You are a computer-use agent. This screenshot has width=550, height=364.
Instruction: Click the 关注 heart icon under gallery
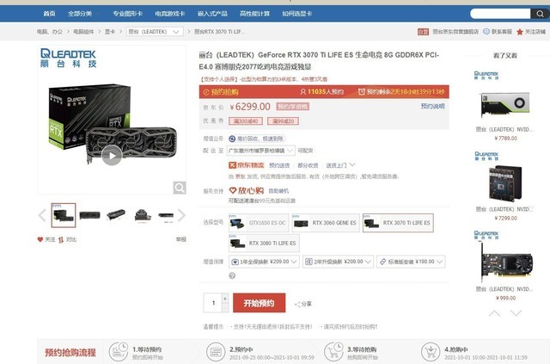(40, 239)
